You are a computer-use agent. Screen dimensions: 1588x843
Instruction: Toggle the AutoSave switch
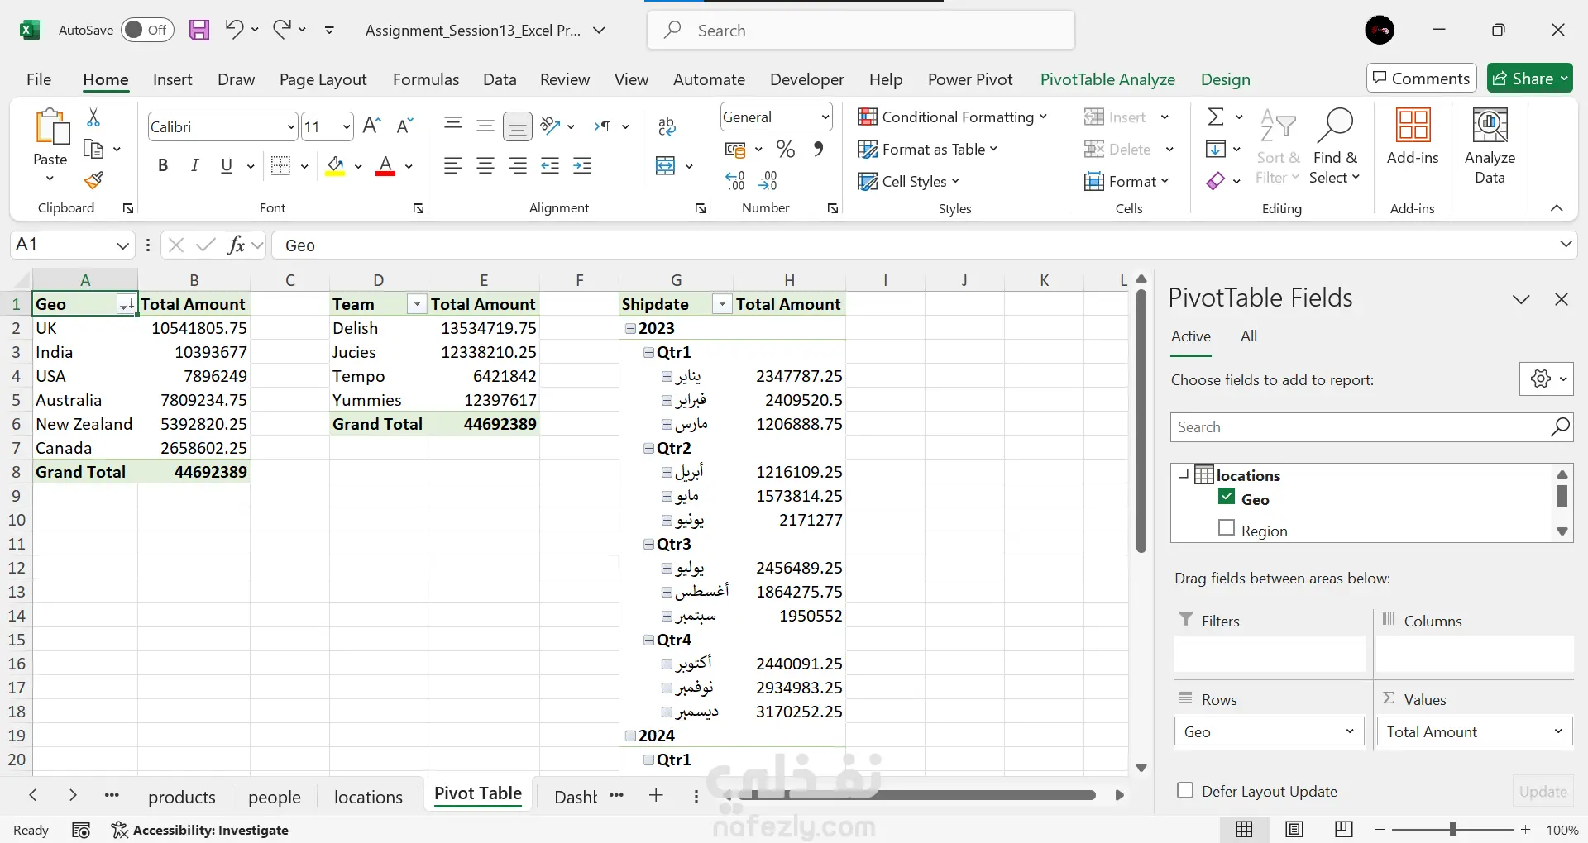coord(147,31)
